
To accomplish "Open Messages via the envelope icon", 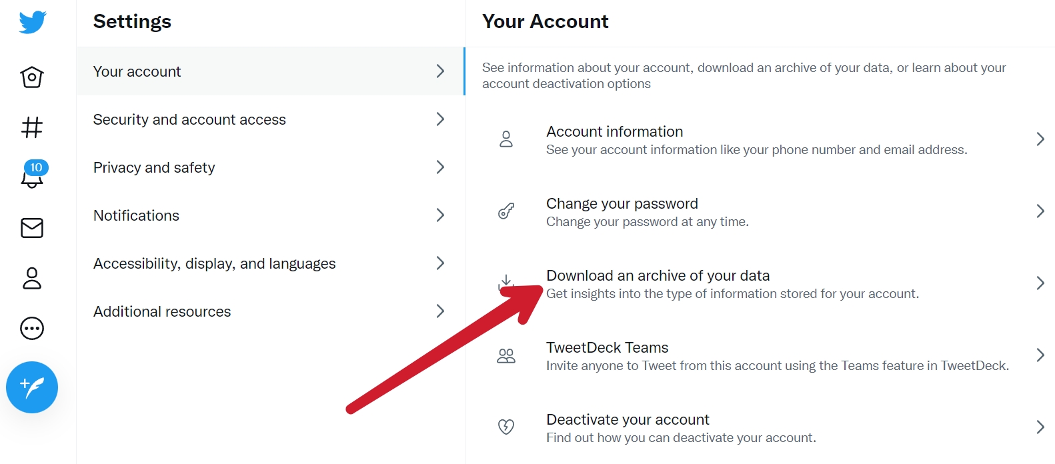I will click(x=31, y=228).
